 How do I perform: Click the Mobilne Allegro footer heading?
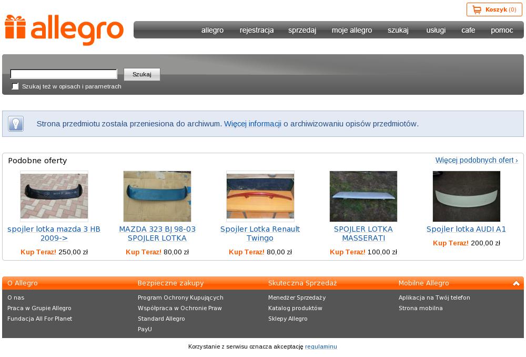point(423,283)
